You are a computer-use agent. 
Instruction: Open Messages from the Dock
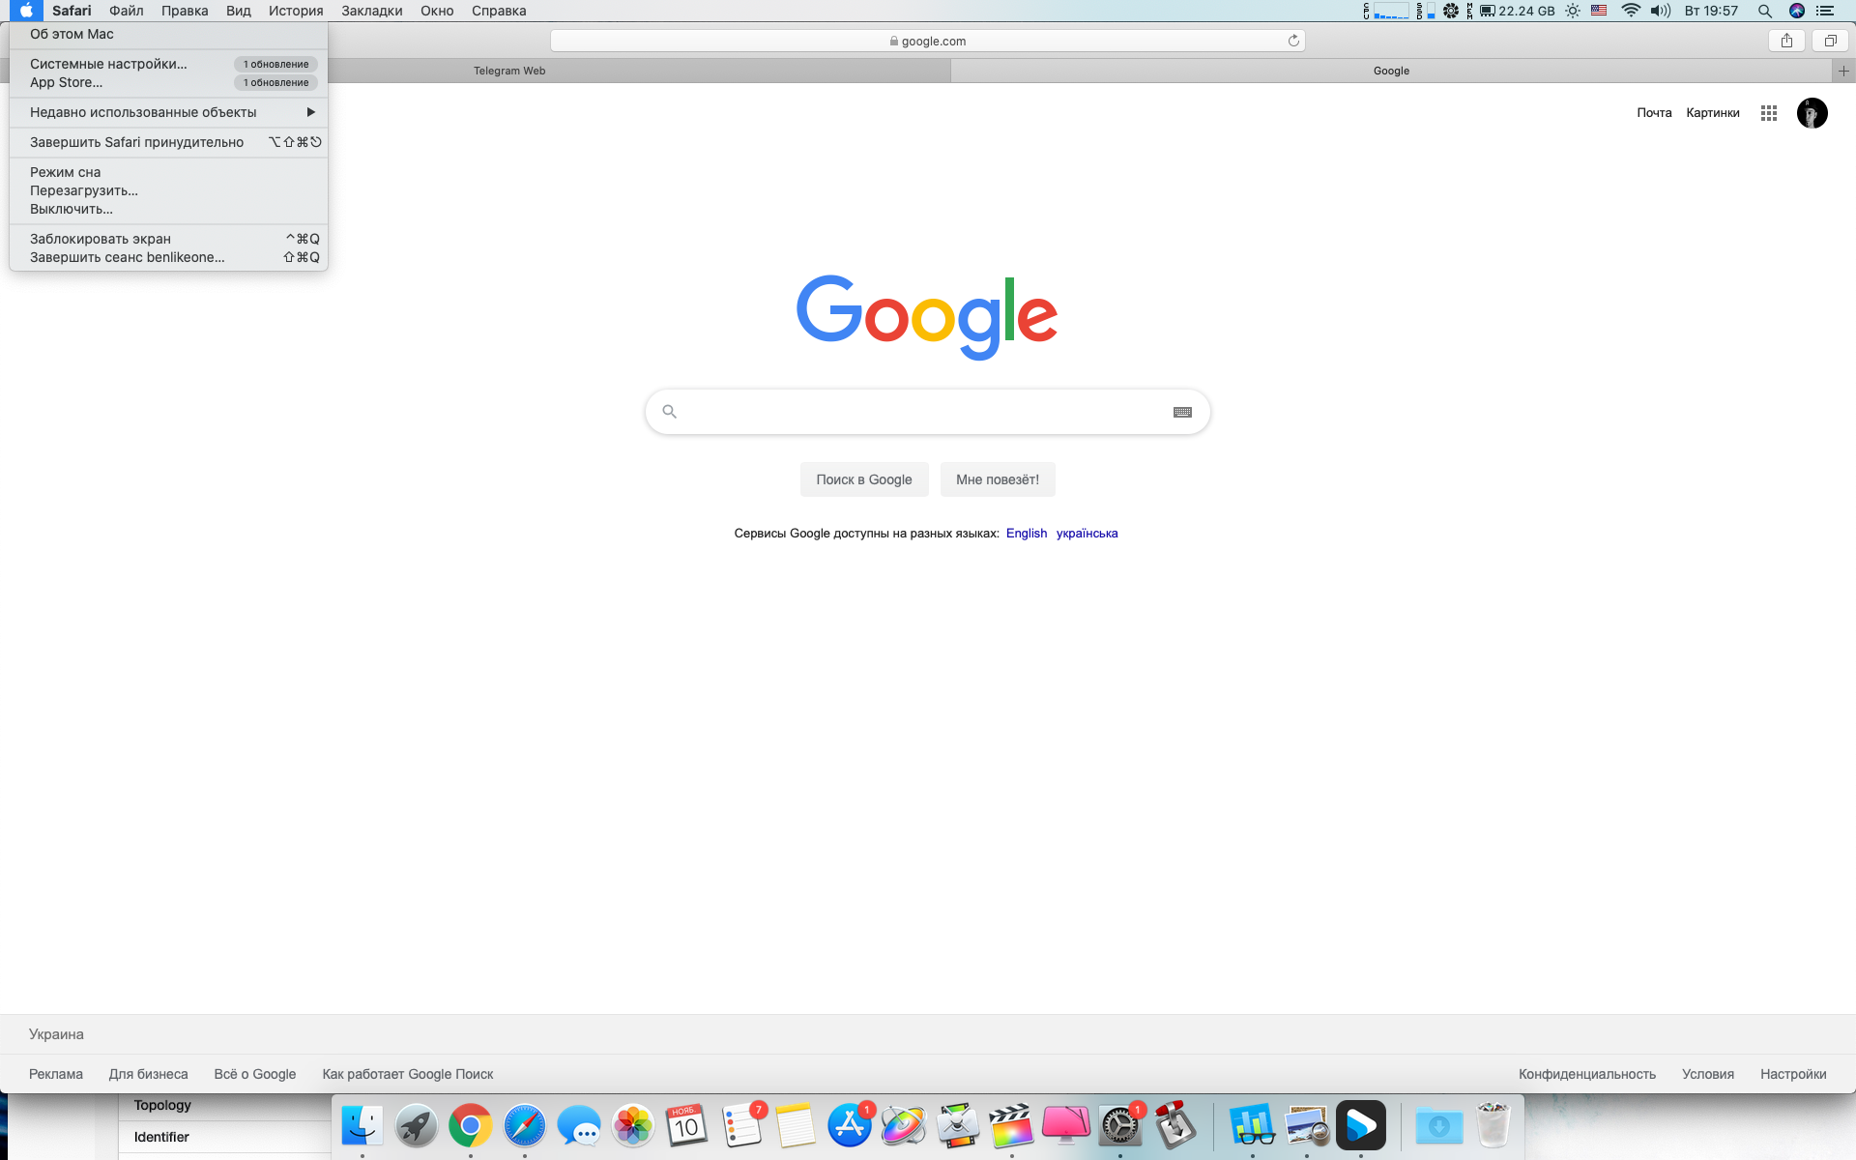point(579,1126)
